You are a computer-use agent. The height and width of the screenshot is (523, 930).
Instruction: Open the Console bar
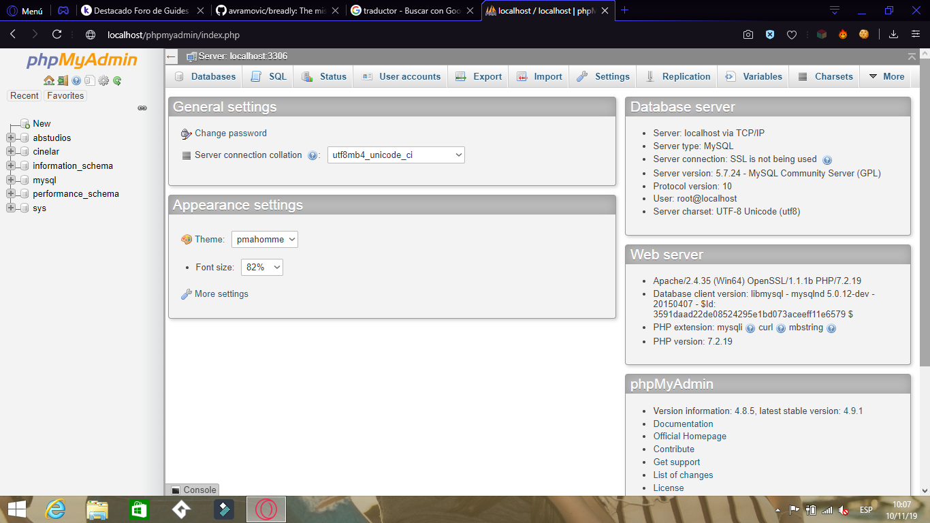click(193, 490)
